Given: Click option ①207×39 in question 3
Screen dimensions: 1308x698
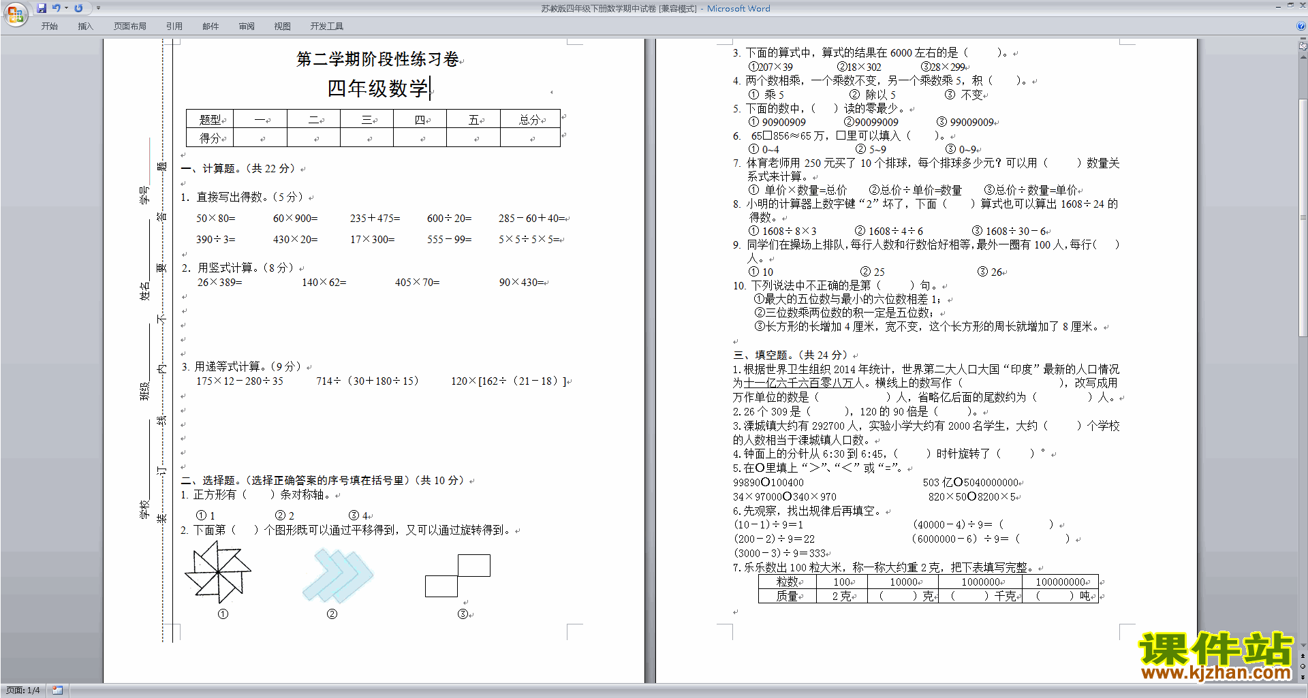Looking at the screenshot, I should [770, 67].
